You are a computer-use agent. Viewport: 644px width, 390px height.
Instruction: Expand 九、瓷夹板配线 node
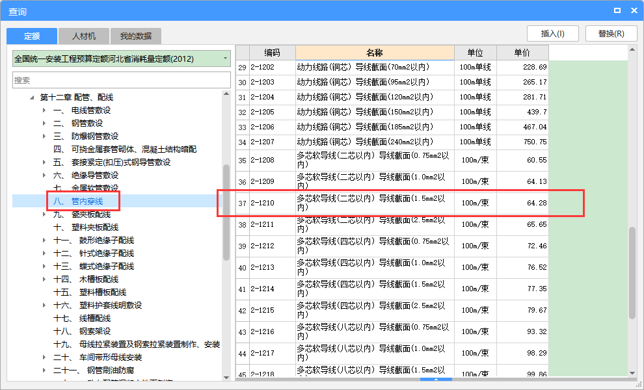[x=44, y=214]
